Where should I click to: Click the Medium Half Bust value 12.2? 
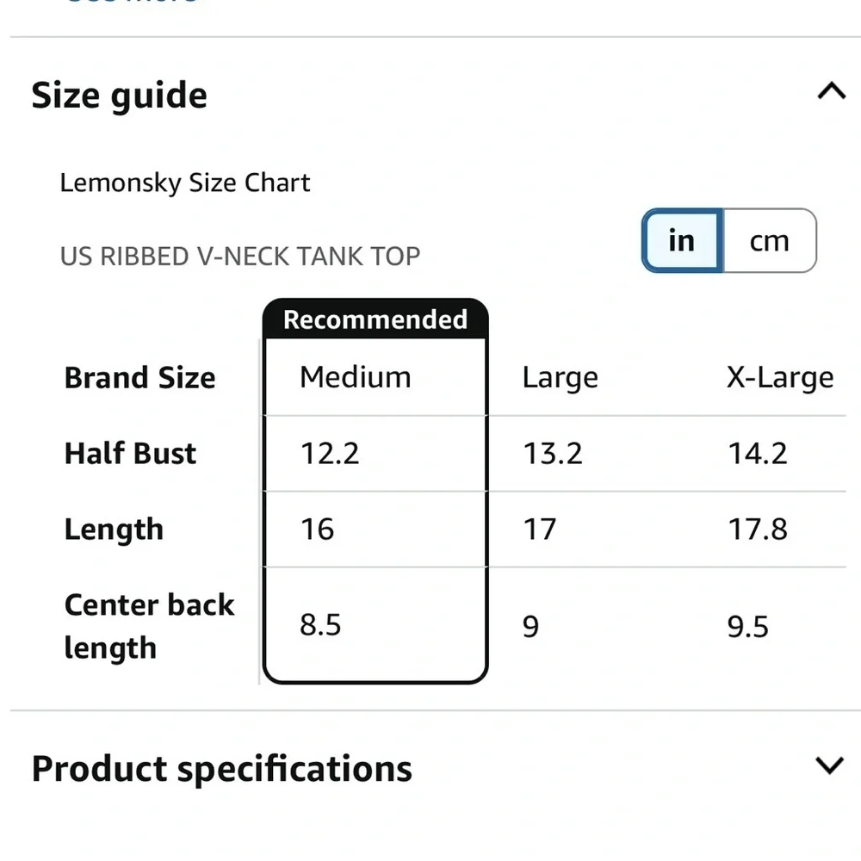(x=330, y=454)
